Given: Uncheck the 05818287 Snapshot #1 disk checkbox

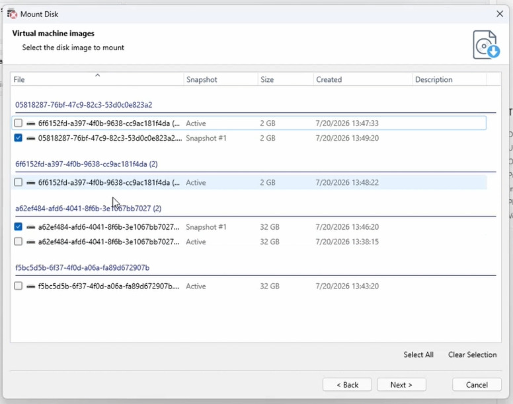Looking at the screenshot, I should pos(19,138).
